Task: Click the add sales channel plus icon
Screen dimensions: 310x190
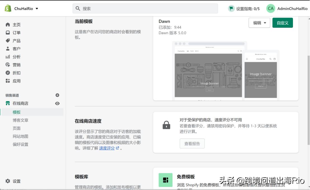Action: [x=57, y=95]
